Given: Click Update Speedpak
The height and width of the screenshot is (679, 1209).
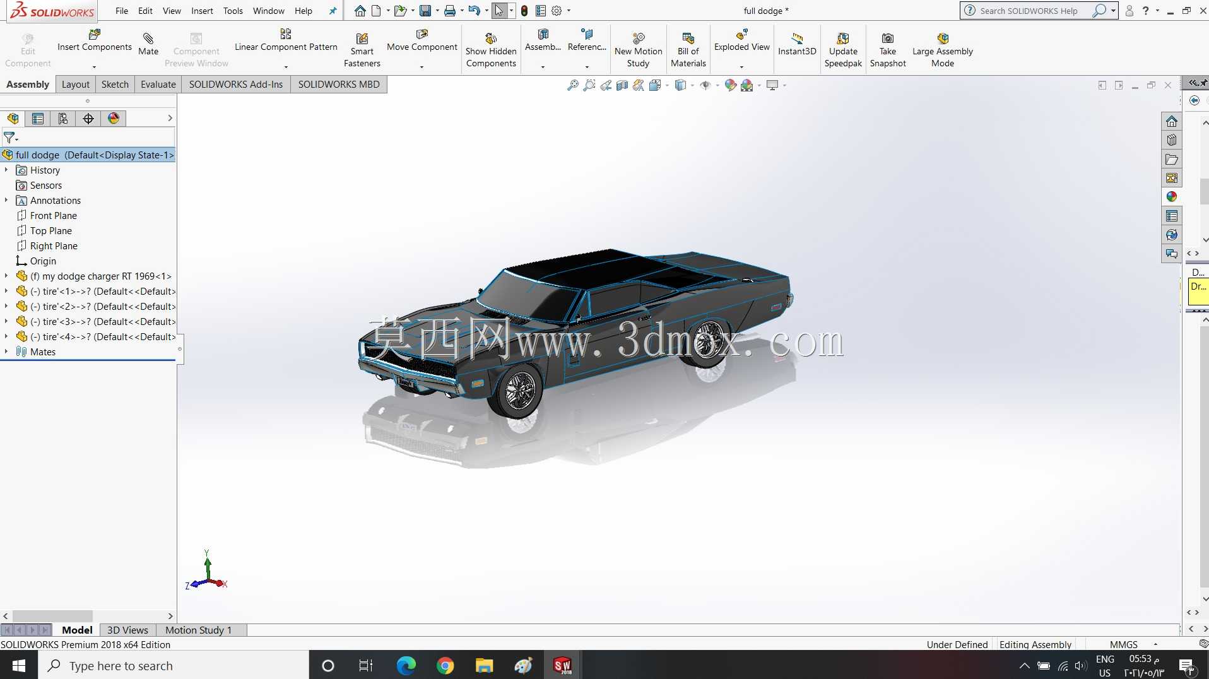Looking at the screenshot, I should pos(843,50).
